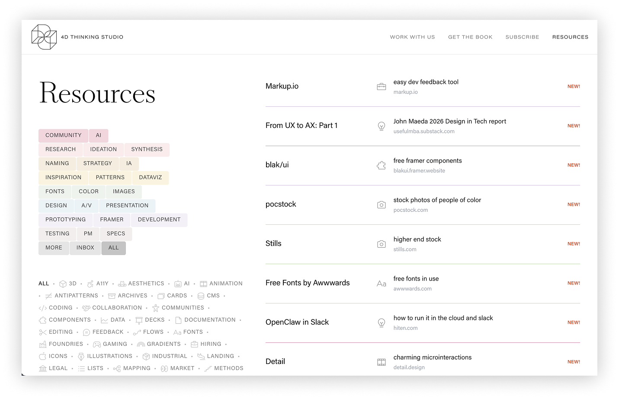Screen dimensions: 619x399
Task: Click the briefcase icon in the Markup.io row
Action: click(381, 87)
